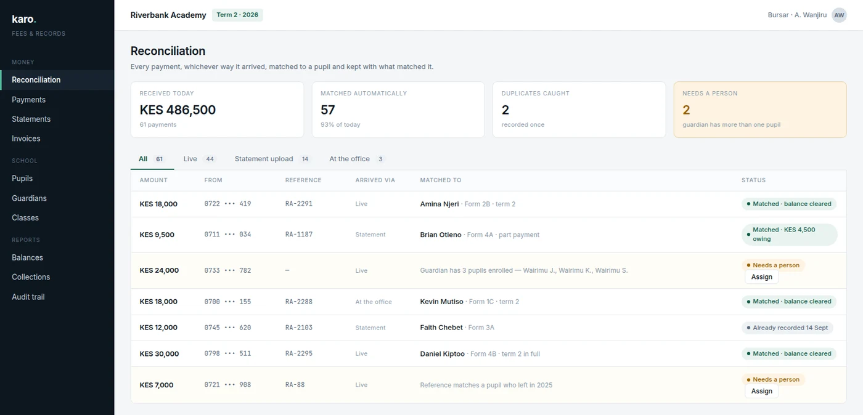
Task: Select Faith Chebet in the table
Action: 441,328
